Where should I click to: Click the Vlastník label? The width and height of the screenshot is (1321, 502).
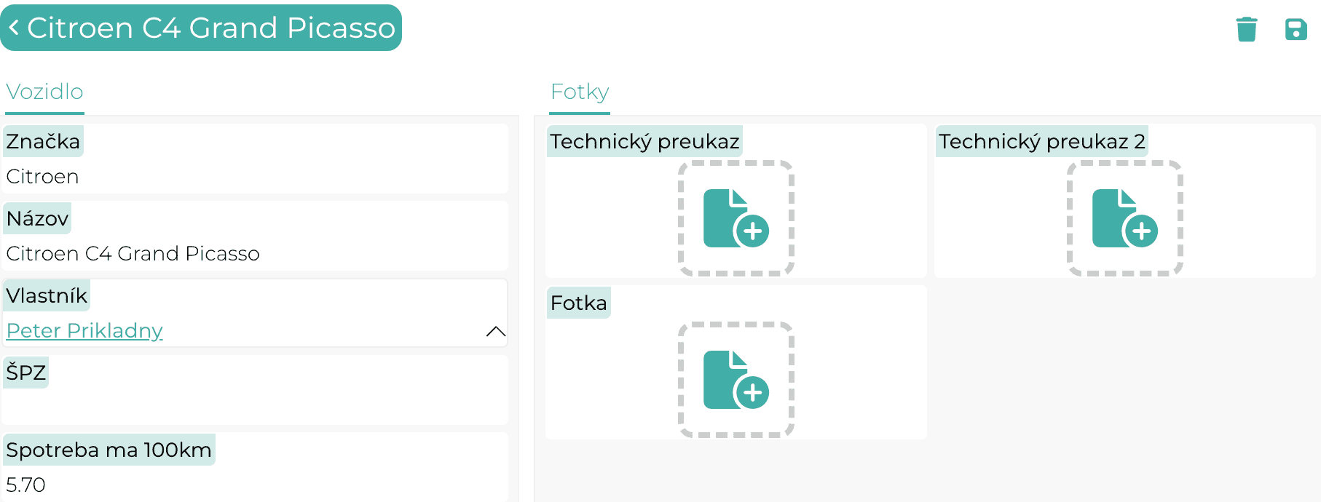[47, 295]
